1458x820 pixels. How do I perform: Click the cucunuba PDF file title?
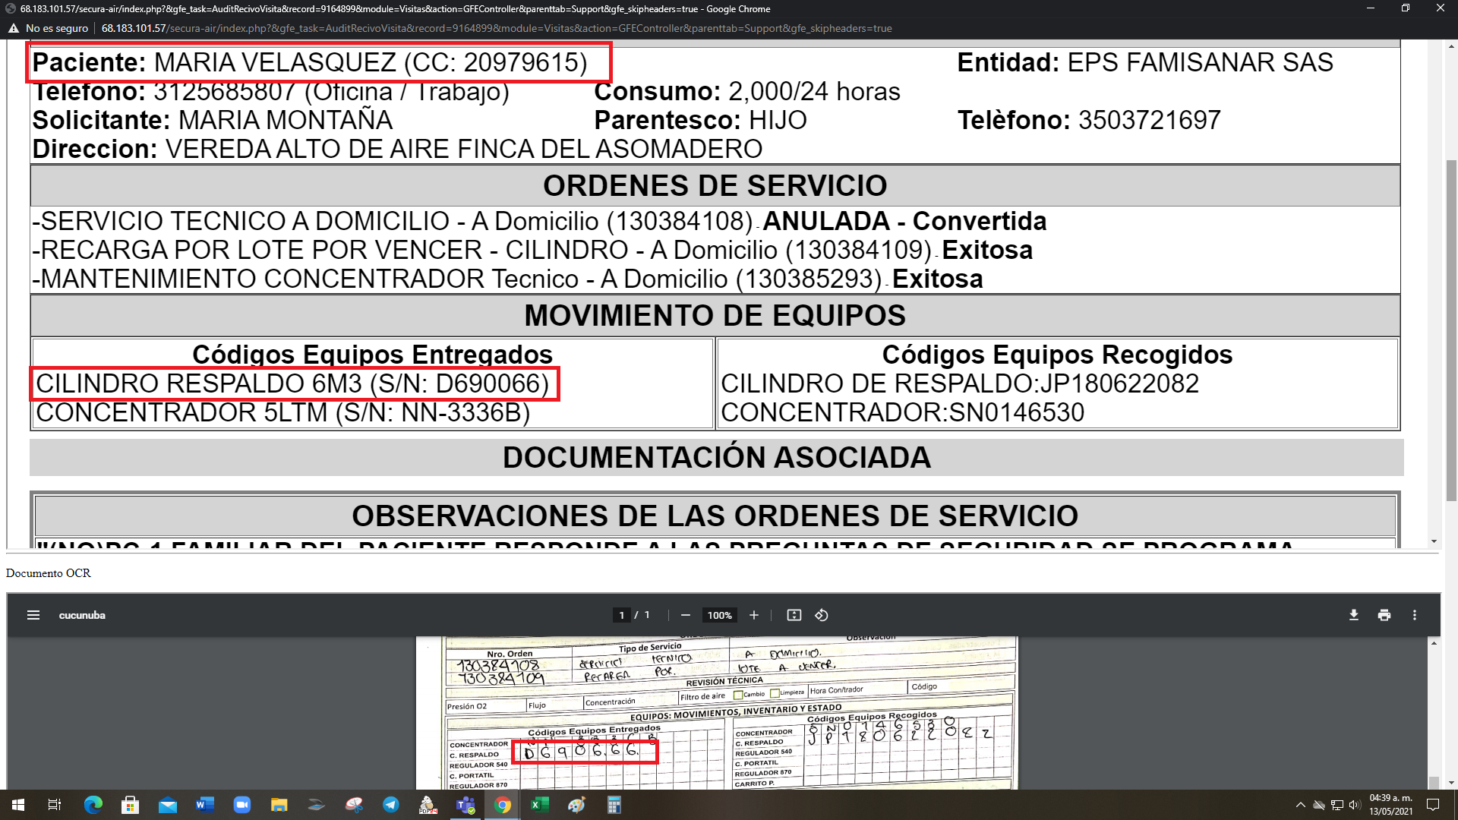coord(82,615)
